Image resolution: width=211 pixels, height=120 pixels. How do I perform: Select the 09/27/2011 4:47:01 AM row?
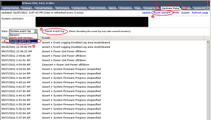coord(103,91)
